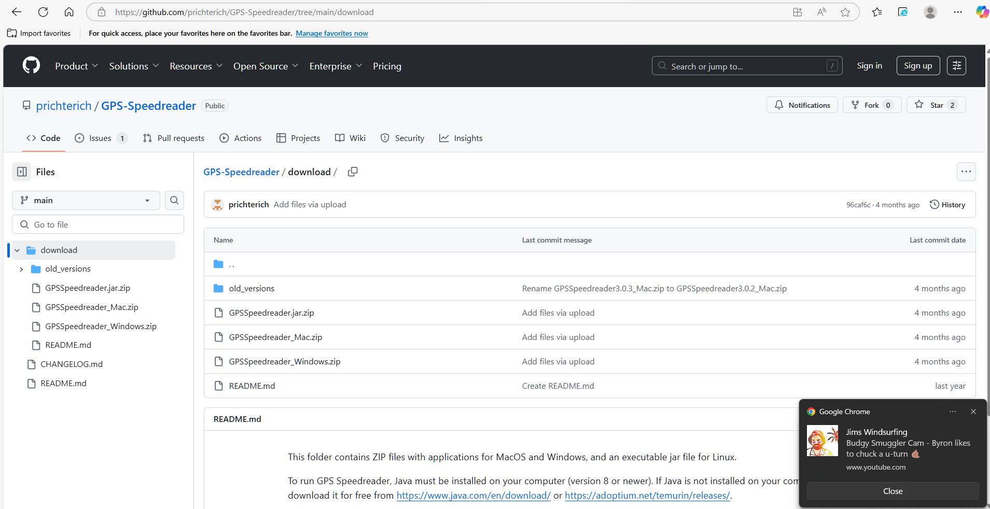Click the GitHub logo icon

[x=31, y=66]
